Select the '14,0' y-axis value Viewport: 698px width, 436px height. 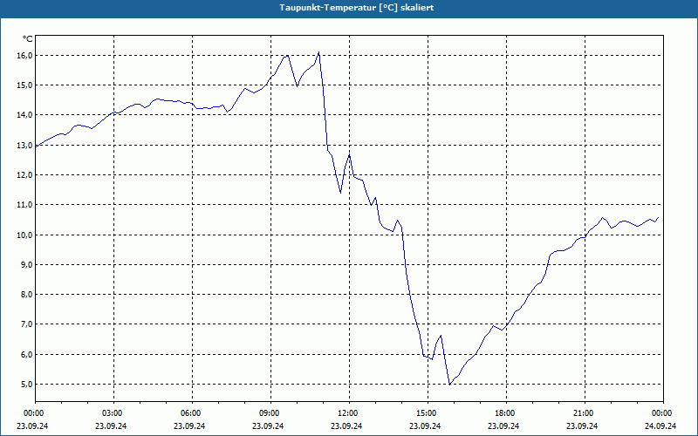pyautogui.click(x=25, y=115)
